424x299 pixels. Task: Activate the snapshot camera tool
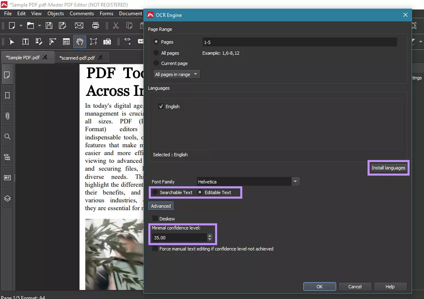[x=107, y=42]
